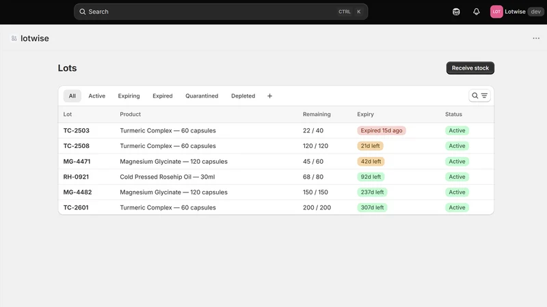Open lot MG-4471
The image size is (547, 307).
click(x=77, y=162)
